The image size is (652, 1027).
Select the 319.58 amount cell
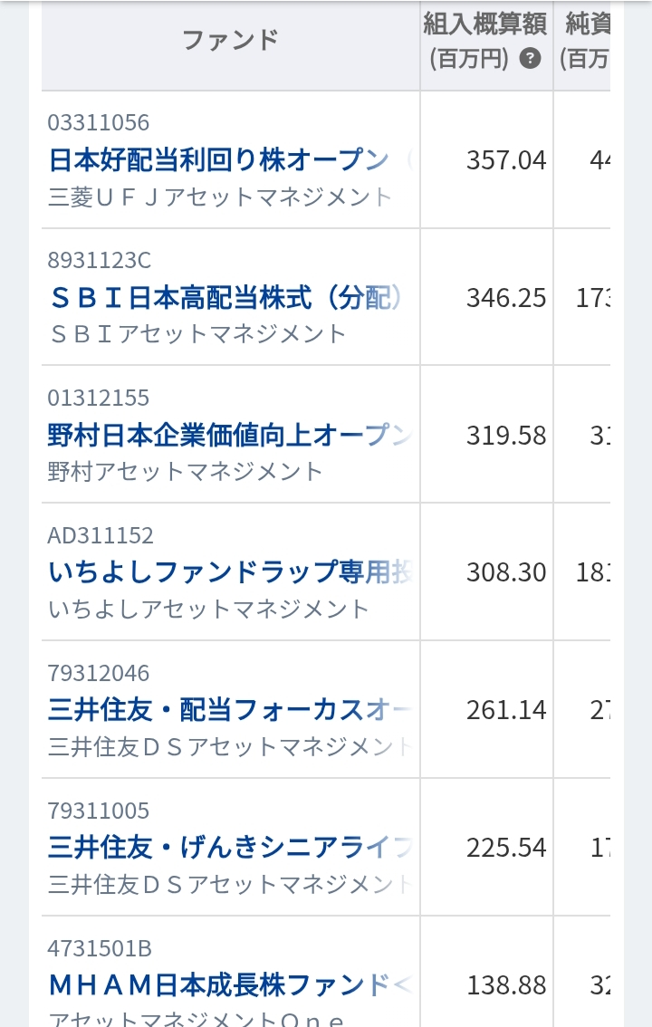[x=506, y=436]
